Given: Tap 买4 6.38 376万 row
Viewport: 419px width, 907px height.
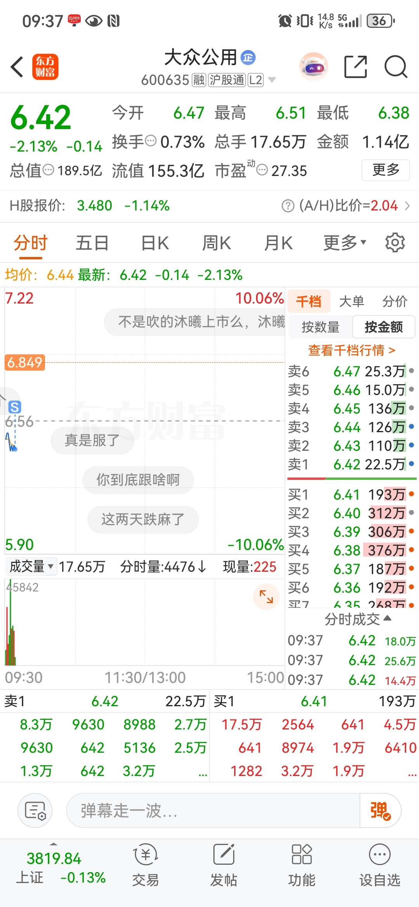Looking at the screenshot, I should coord(351,550).
